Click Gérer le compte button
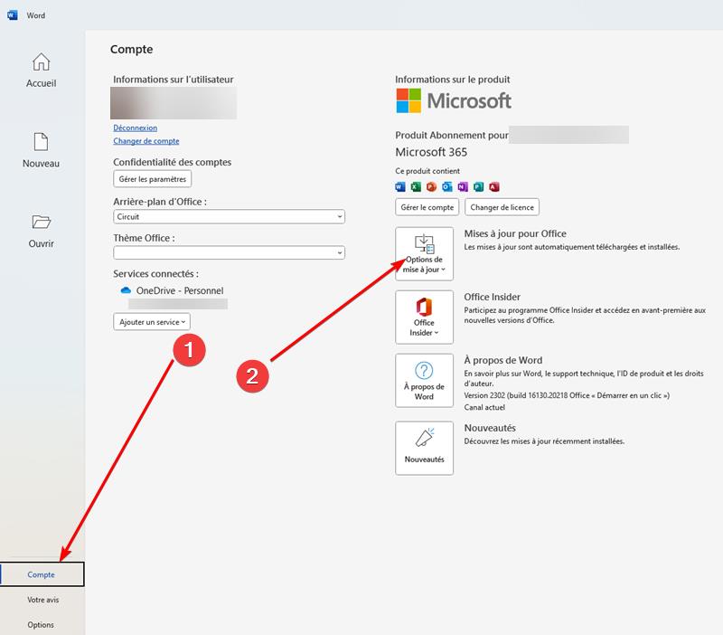This screenshot has width=723, height=635. [427, 207]
